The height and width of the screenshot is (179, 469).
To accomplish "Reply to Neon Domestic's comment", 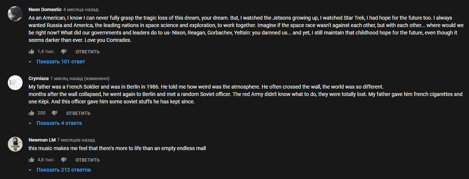I will coord(87,52).
